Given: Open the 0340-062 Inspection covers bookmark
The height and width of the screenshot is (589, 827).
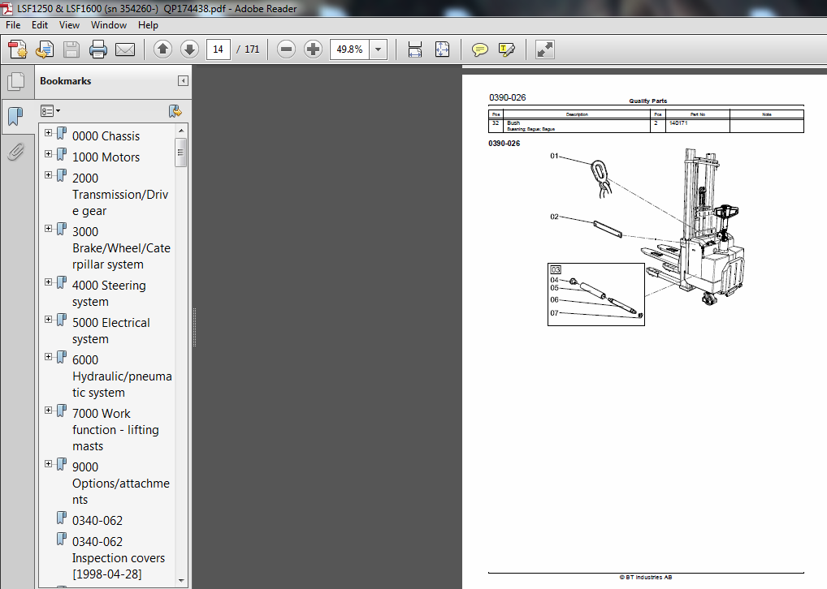Looking at the screenshot, I should (118, 558).
